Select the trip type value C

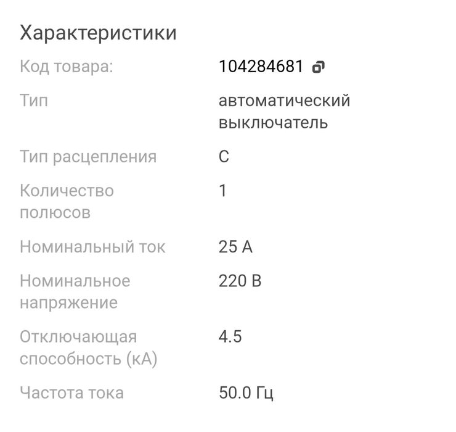(x=224, y=157)
